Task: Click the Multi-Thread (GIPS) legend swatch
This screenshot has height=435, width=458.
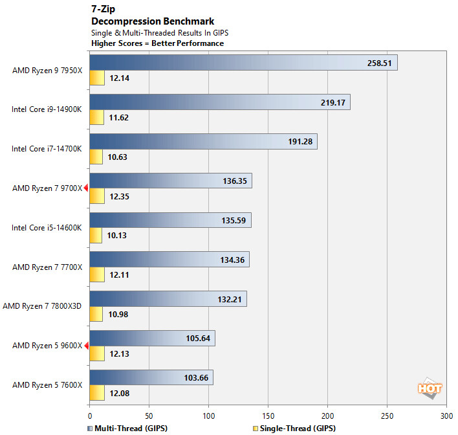Action: [90, 429]
